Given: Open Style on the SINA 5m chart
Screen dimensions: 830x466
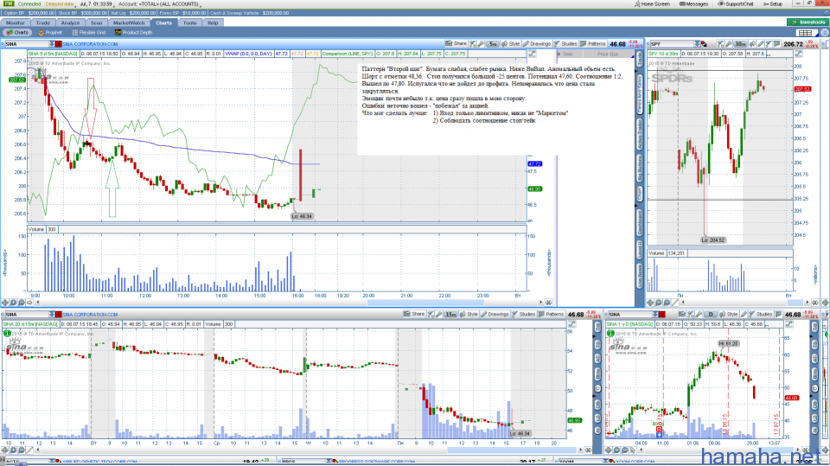Looking at the screenshot, I should coord(511,44).
